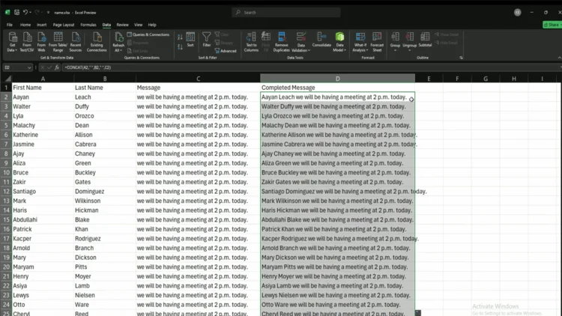Click the Ungroup outline button
This screenshot has height=316, width=562.
pyautogui.click(x=410, y=42)
